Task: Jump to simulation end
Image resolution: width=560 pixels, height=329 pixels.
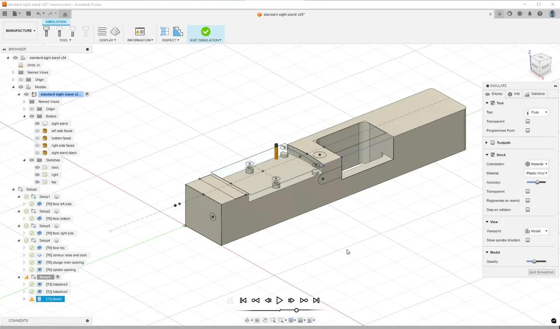Action: (x=316, y=300)
